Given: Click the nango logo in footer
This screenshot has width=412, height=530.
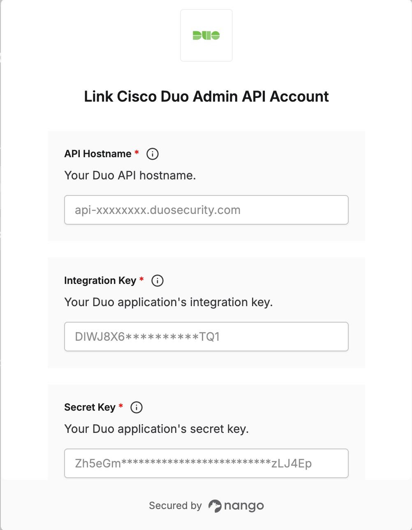Looking at the screenshot, I should tap(236, 506).
